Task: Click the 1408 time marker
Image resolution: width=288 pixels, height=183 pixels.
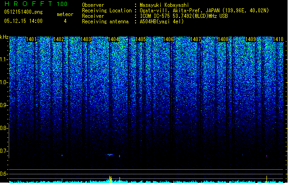Action: point(223,39)
